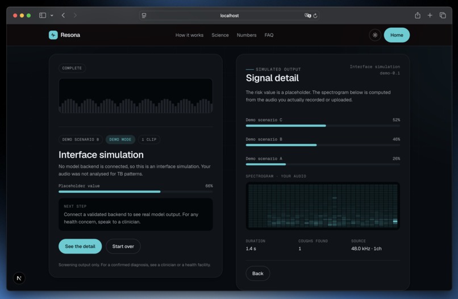458x299 pixels.
Task: Click the 48.0 kHz · 1ch source value
Action: click(x=367, y=248)
